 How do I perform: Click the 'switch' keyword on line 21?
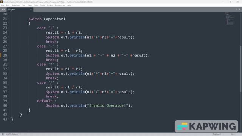point(35,19)
